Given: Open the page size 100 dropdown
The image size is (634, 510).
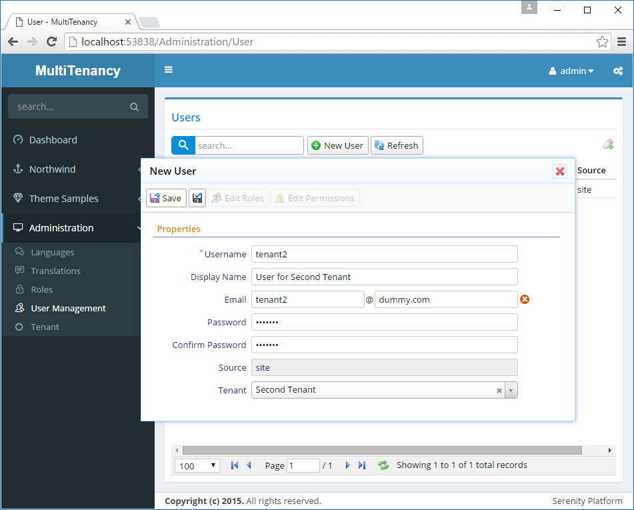Looking at the screenshot, I should coord(197,465).
